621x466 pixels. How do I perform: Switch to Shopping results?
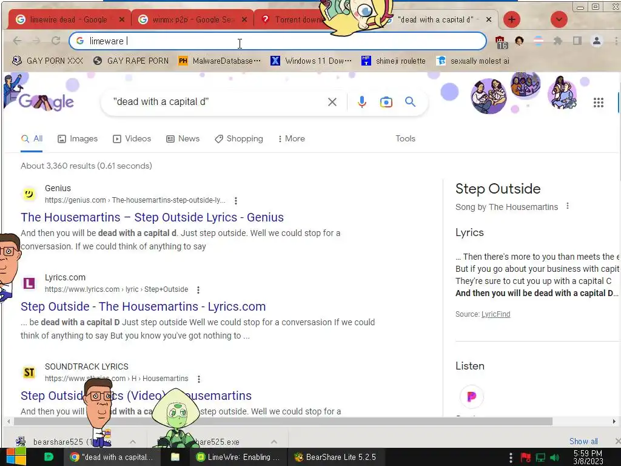point(239,139)
